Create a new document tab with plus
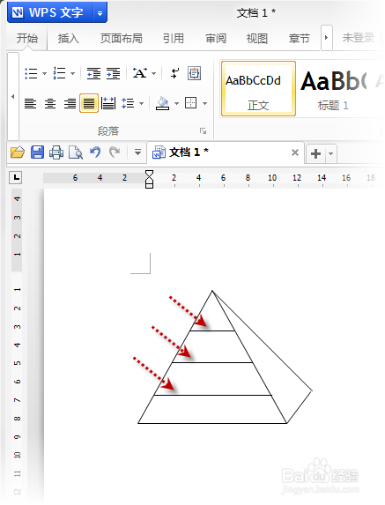385x505 pixels. coord(315,153)
